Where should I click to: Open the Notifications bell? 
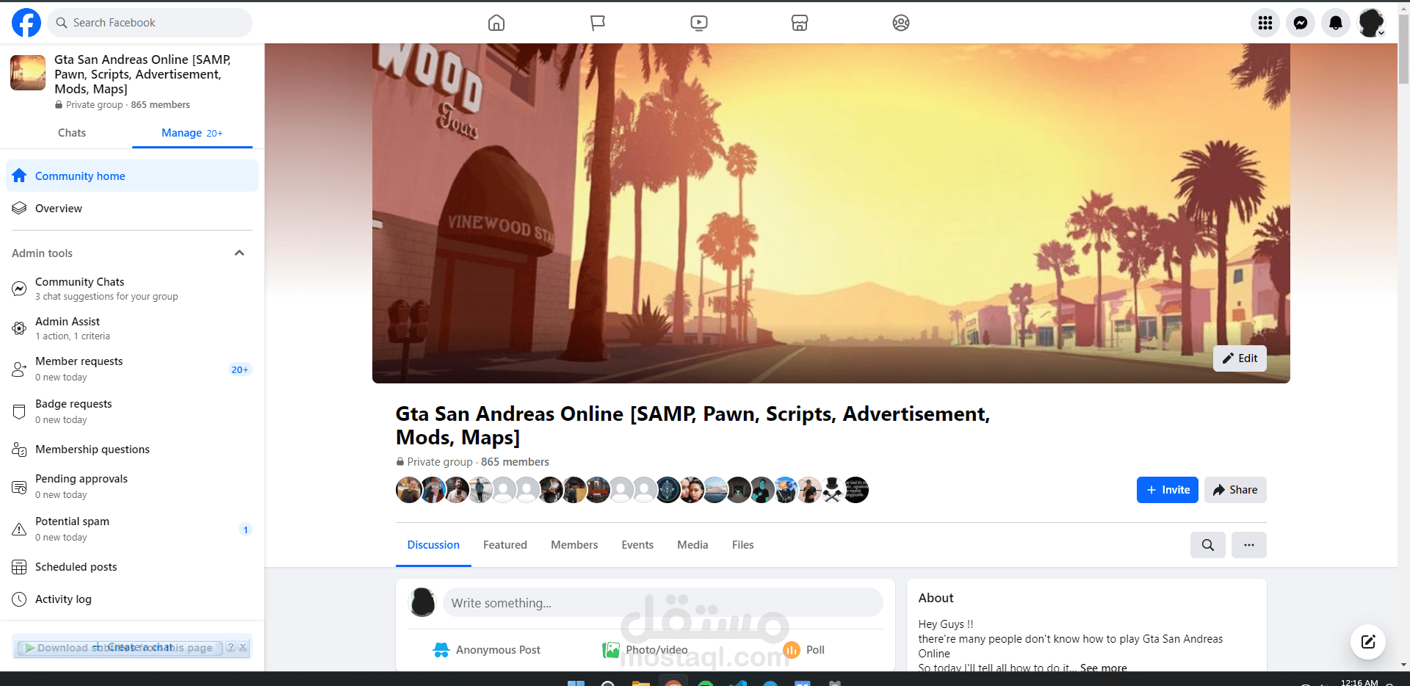pos(1336,23)
